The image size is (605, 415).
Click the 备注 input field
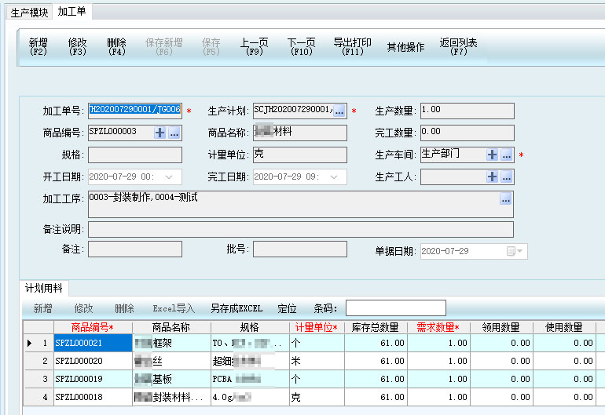coord(135,249)
